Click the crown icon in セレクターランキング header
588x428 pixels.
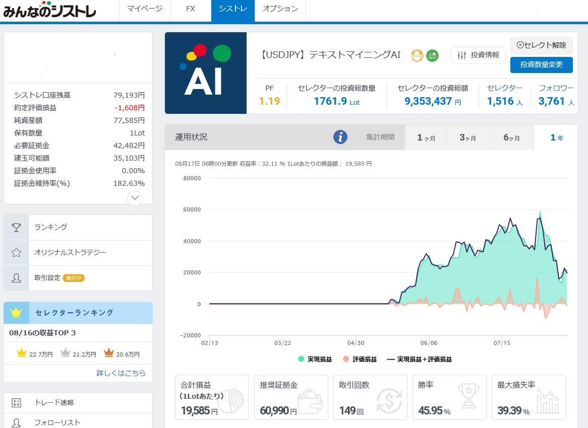pos(16,313)
